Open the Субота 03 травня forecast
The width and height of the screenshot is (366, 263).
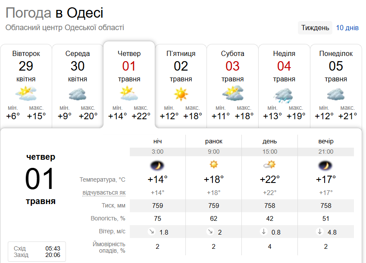tap(232, 66)
